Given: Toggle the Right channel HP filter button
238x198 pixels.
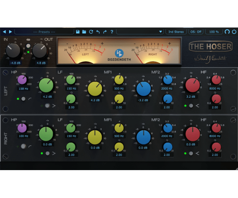Looking at the screenshot, I should click(23, 147).
